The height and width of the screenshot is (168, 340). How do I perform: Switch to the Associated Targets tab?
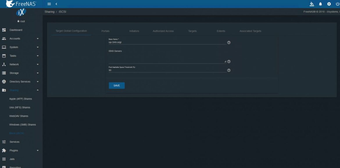tap(250, 31)
